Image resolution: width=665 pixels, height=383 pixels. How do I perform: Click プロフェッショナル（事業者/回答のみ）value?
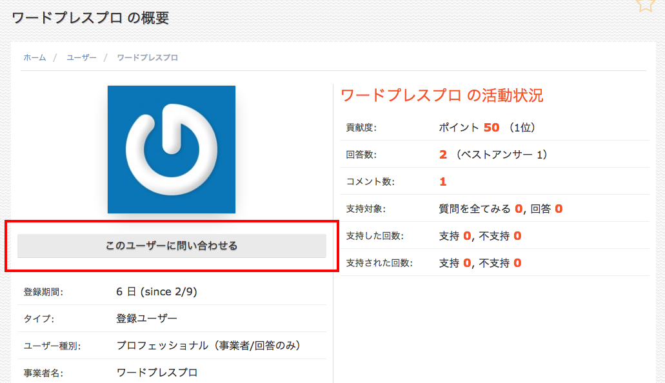pos(210,346)
